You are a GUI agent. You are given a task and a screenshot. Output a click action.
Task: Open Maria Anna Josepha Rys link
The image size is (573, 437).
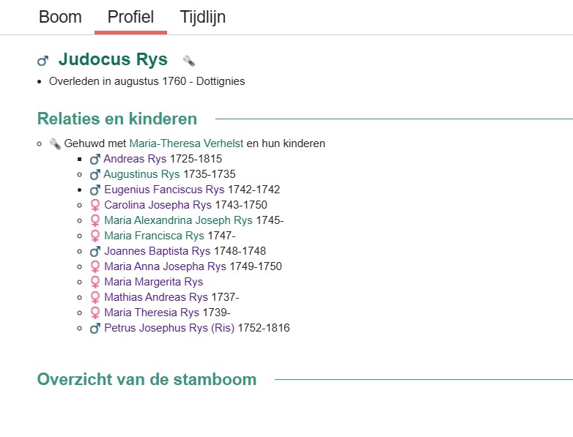click(x=165, y=266)
